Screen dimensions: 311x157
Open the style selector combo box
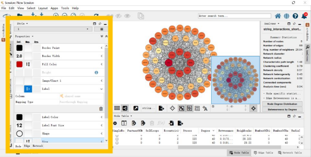click(53, 29)
